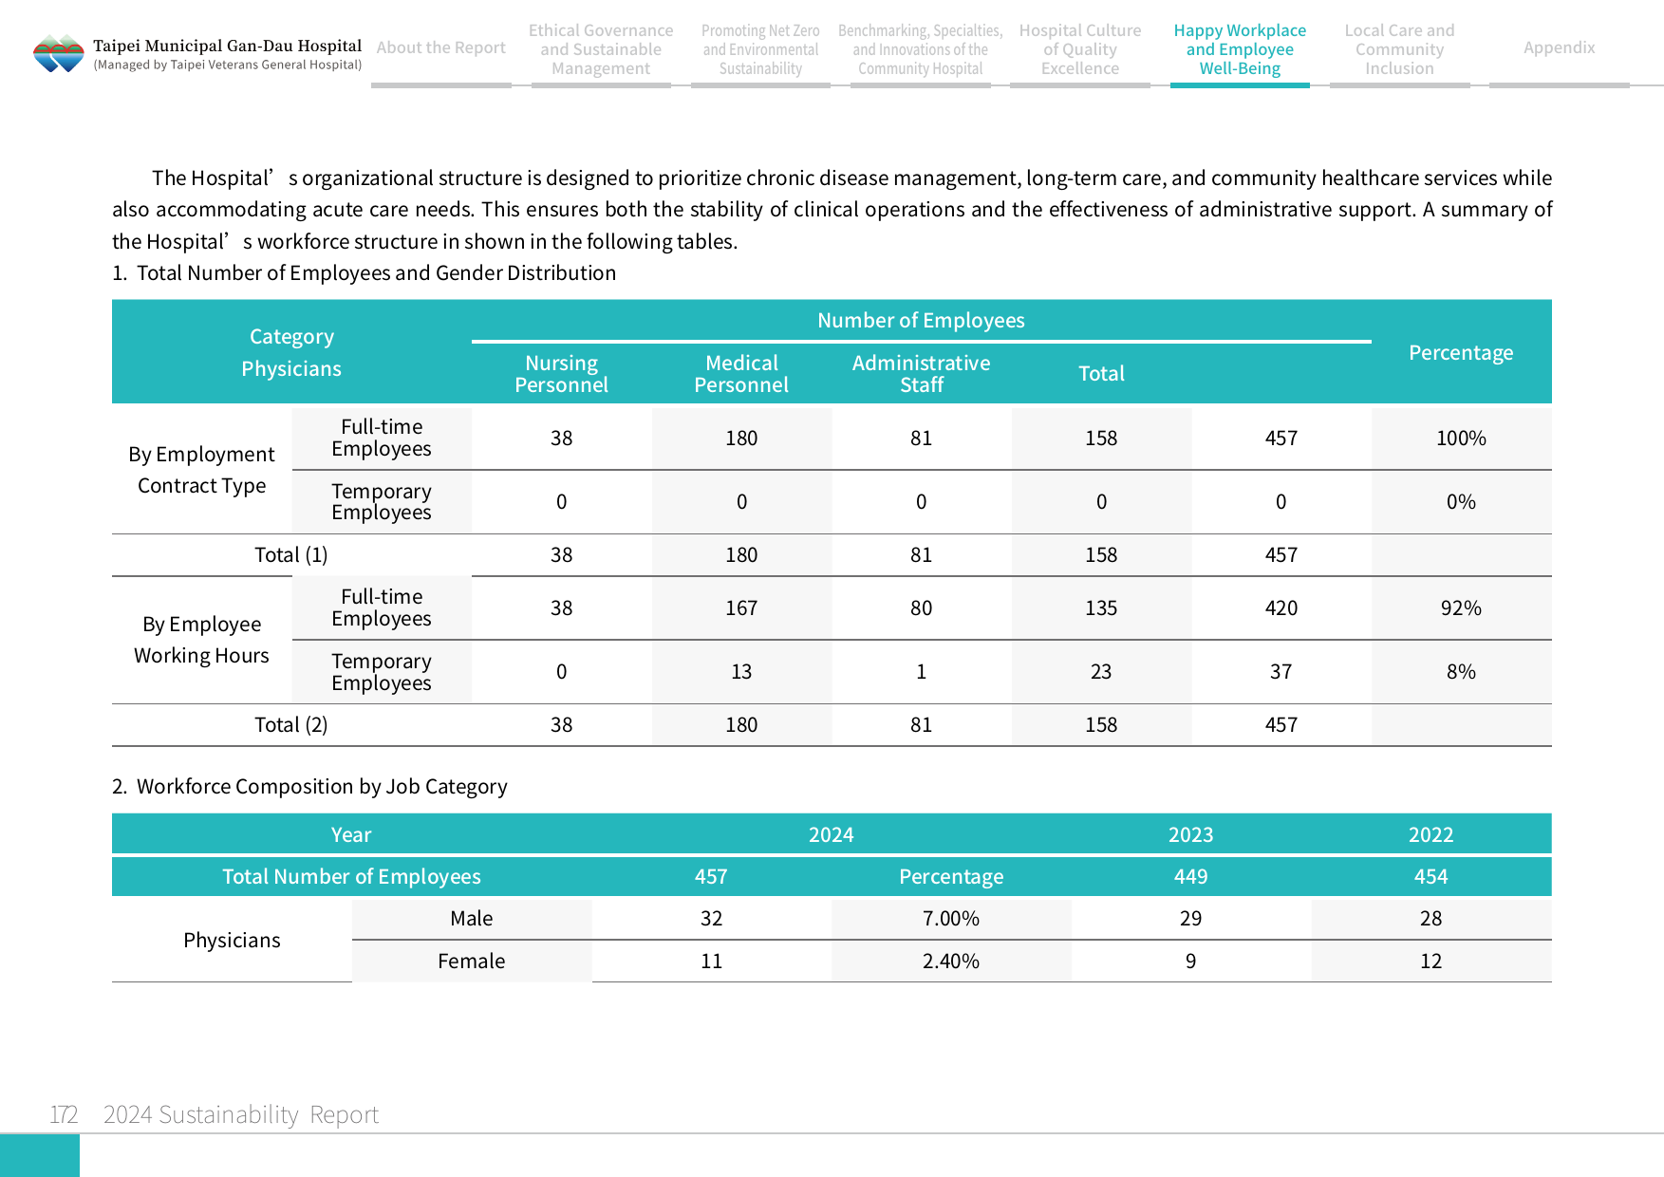Click the Taipei Municipal Gan-Dau Hospital title
The height and width of the screenshot is (1177, 1664).
point(228,46)
